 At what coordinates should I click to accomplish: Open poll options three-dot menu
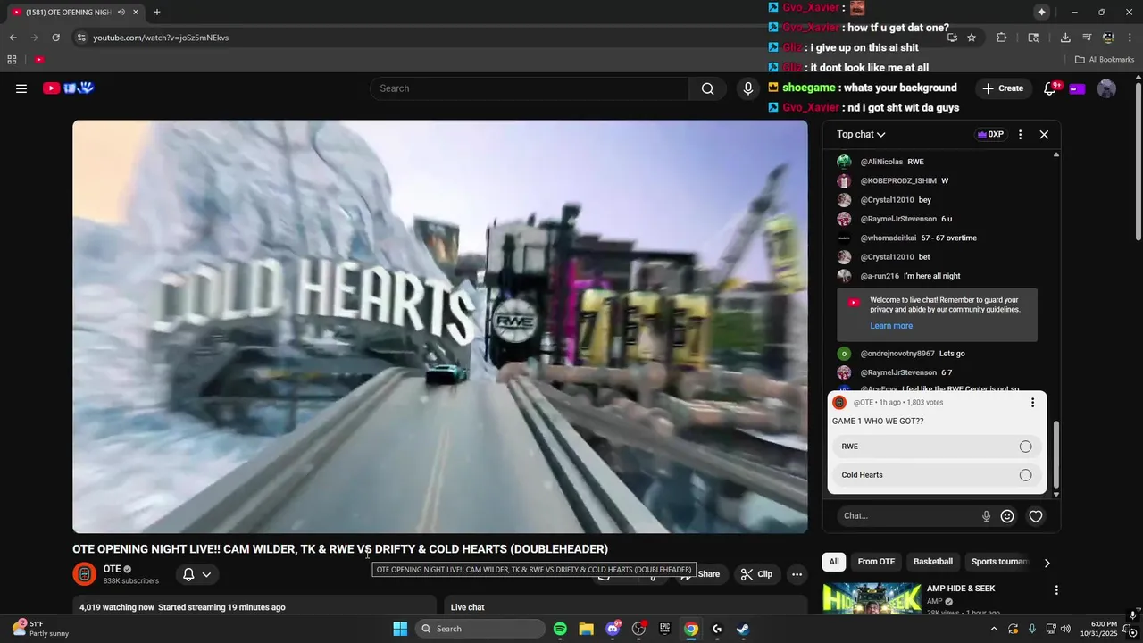(x=1032, y=403)
